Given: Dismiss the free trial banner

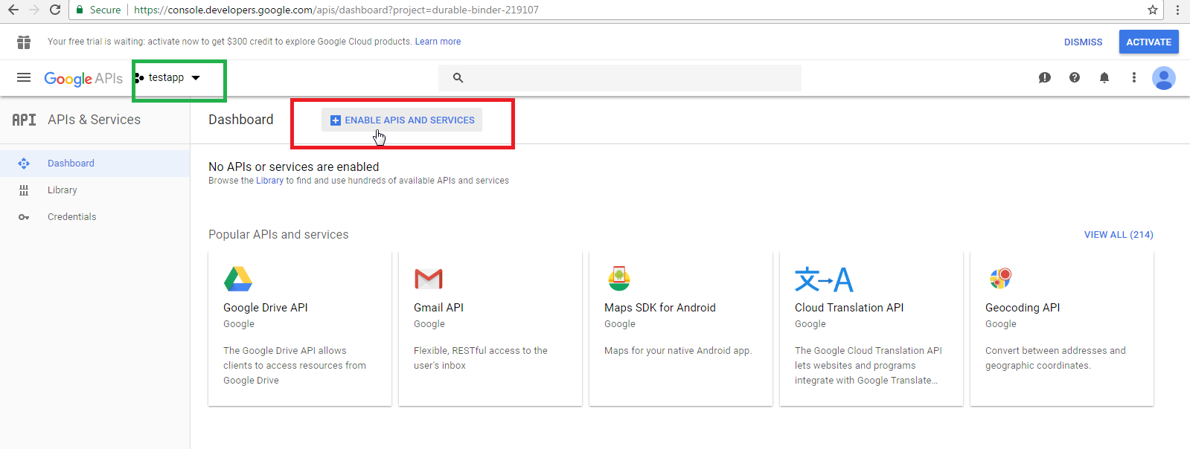Looking at the screenshot, I should (1083, 42).
